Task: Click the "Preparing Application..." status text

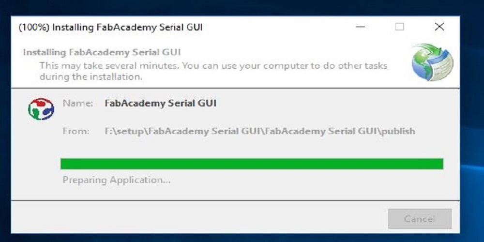Action: coord(116,180)
